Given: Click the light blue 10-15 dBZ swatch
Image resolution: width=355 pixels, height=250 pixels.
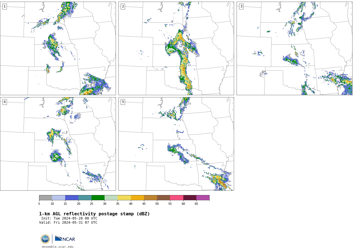Looking at the screenshot, I should pyautogui.click(x=59, y=198).
